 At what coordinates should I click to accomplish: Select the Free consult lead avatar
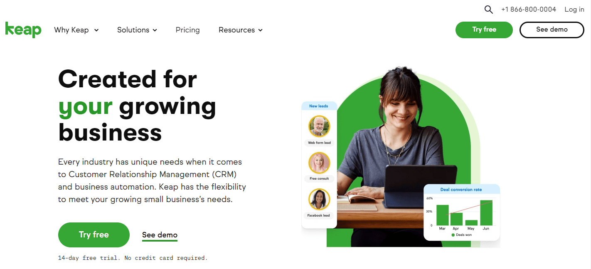319,163
